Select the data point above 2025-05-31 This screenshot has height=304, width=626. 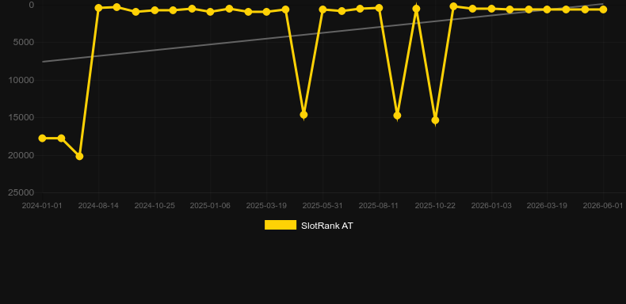pos(323,9)
